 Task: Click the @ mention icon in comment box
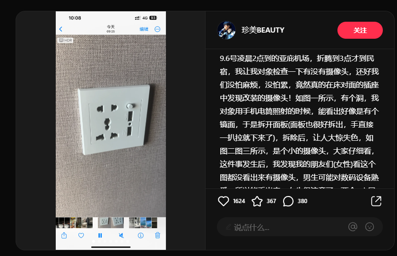[353, 227]
